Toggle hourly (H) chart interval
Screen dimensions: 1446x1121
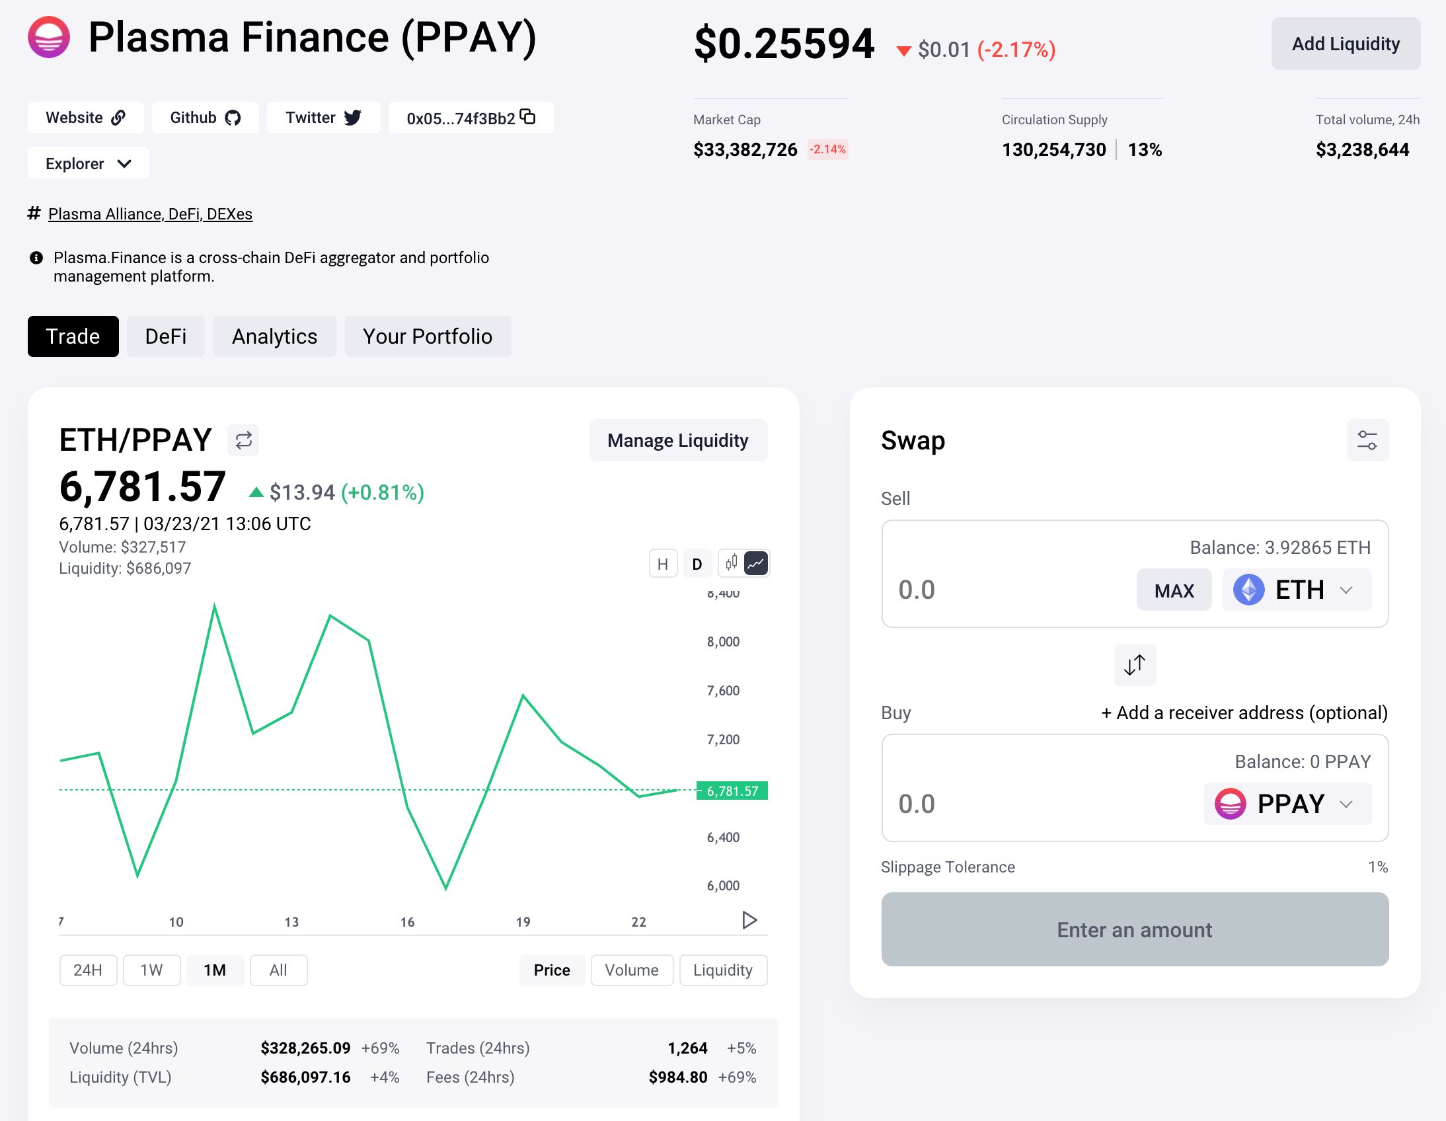pos(663,564)
